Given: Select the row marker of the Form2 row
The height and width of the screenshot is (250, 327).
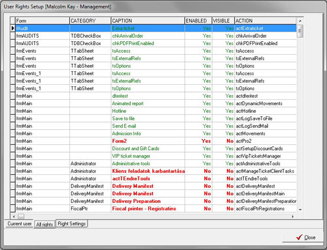Looking at the screenshot, I should point(12,141).
